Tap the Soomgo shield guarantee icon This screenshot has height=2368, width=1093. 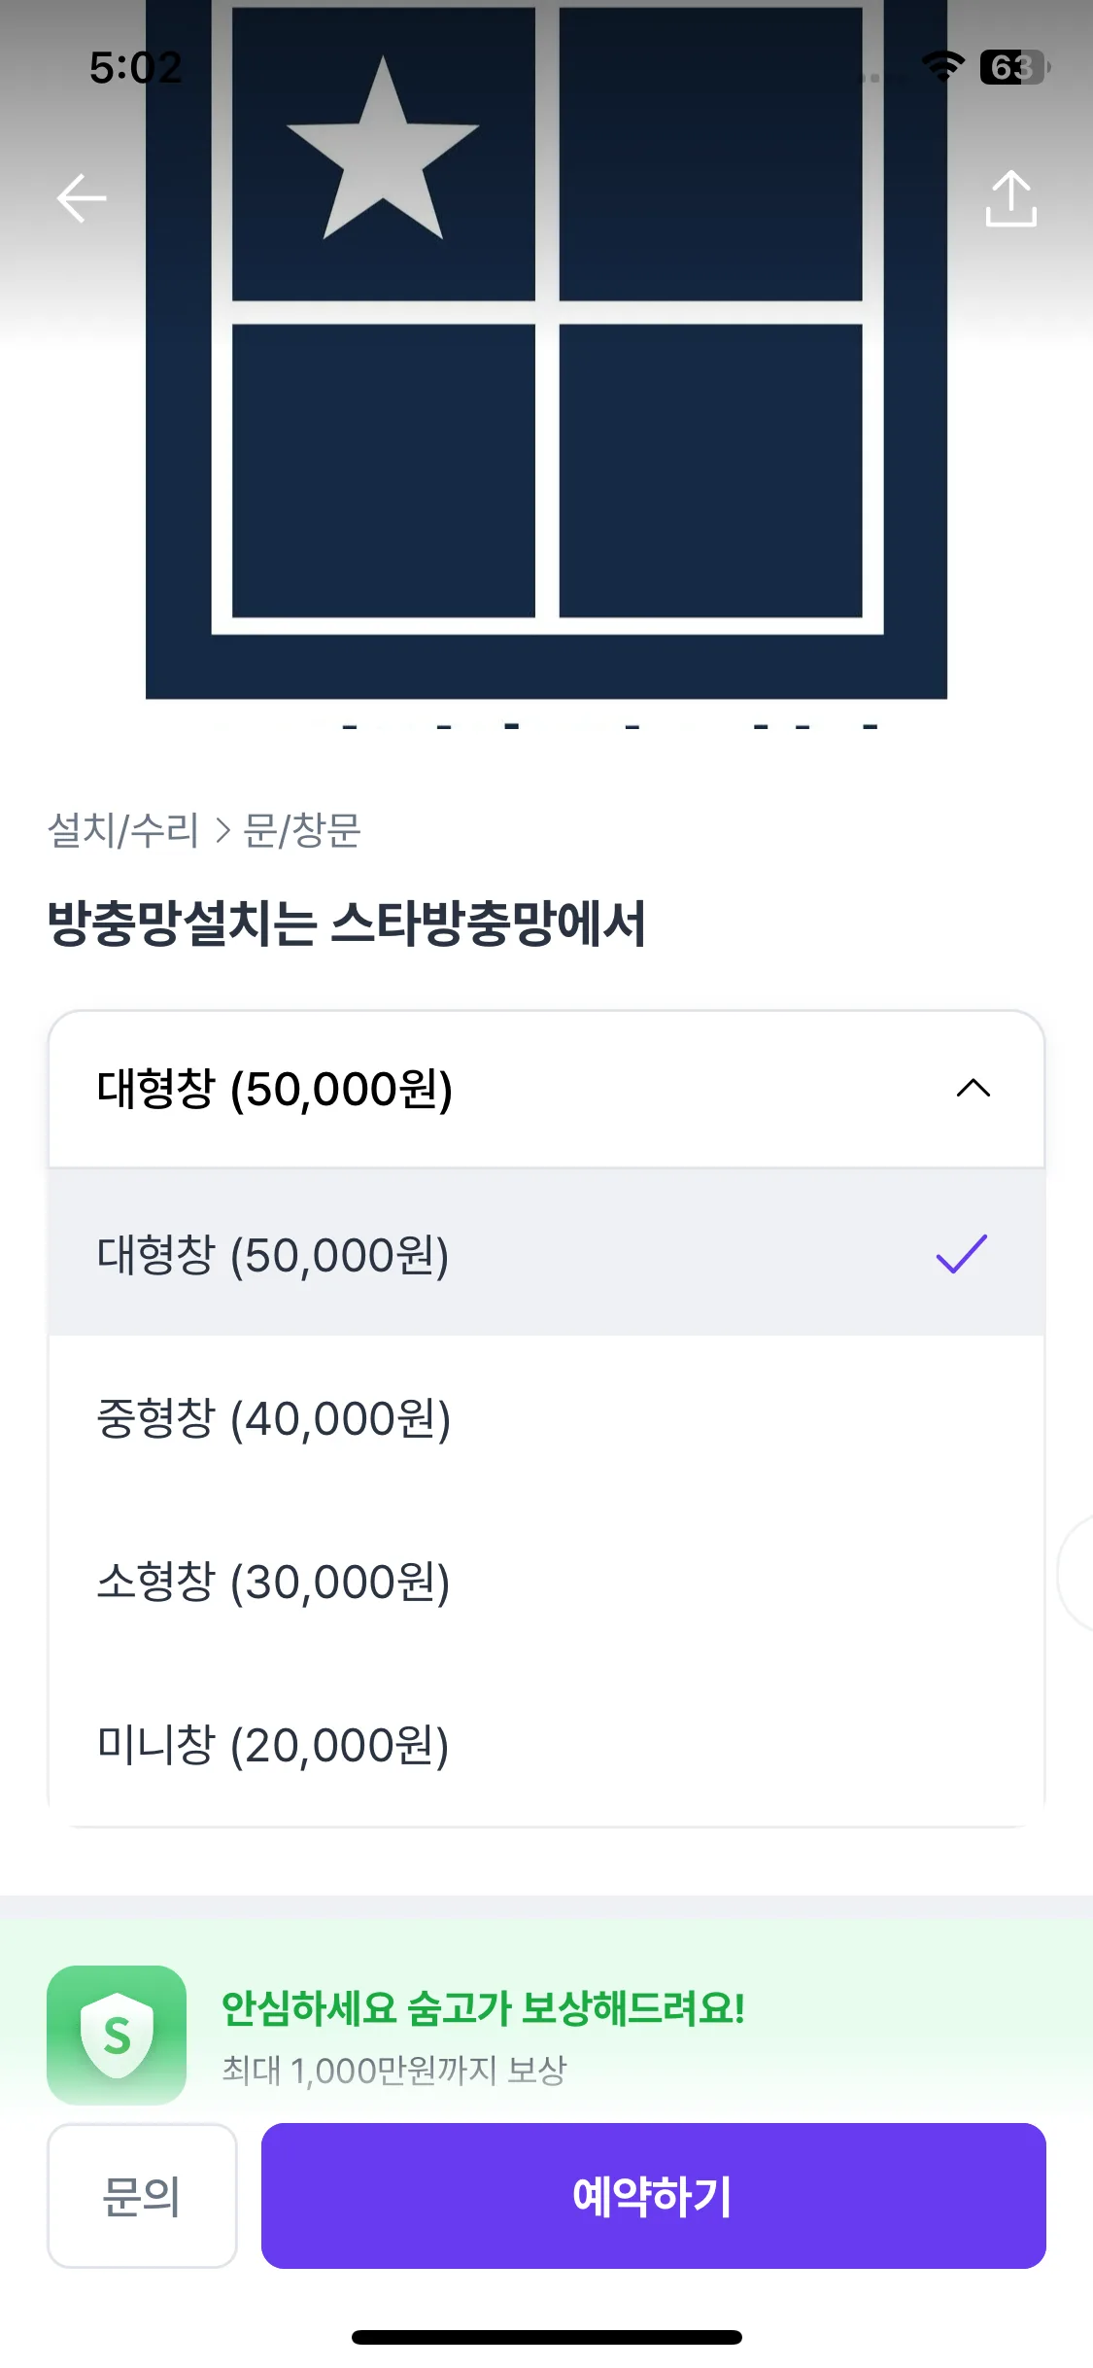pos(117,2035)
